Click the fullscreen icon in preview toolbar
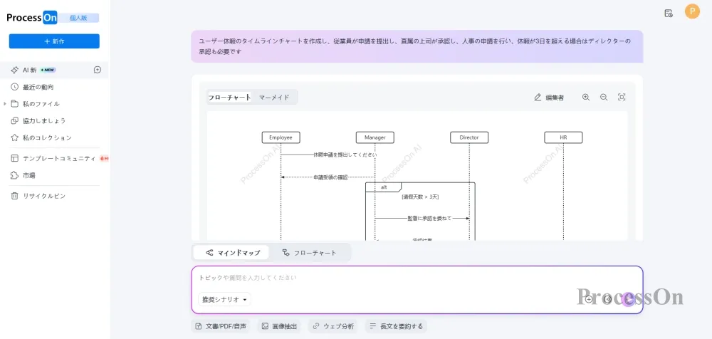This screenshot has height=339, width=712. (x=622, y=98)
